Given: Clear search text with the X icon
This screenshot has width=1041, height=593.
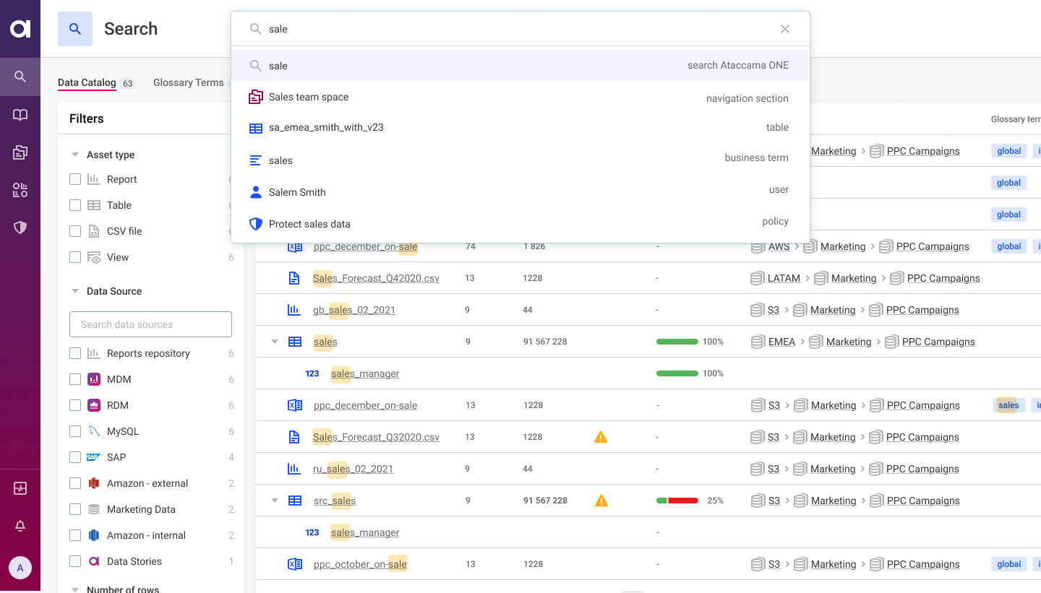Looking at the screenshot, I should (x=784, y=29).
